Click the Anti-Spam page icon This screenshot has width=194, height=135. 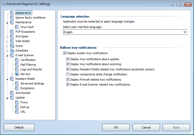[x=12, y=36]
